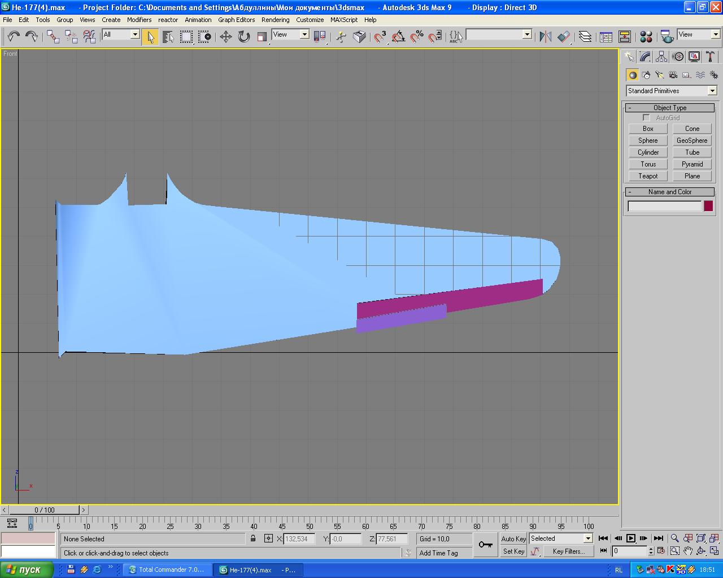Image resolution: width=723 pixels, height=578 pixels.
Task: Toggle the AutoGrid checkbox
Action: pos(646,118)
